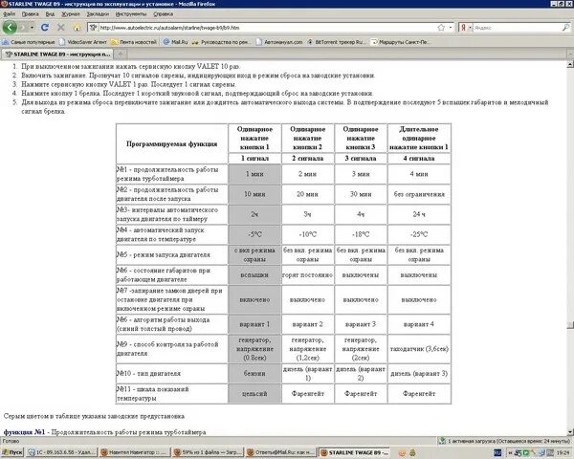The height and width of the screenshot is (459, 574).
Task: Expand hidden tray icons with the chevron
Action: [x=510, y=452]
